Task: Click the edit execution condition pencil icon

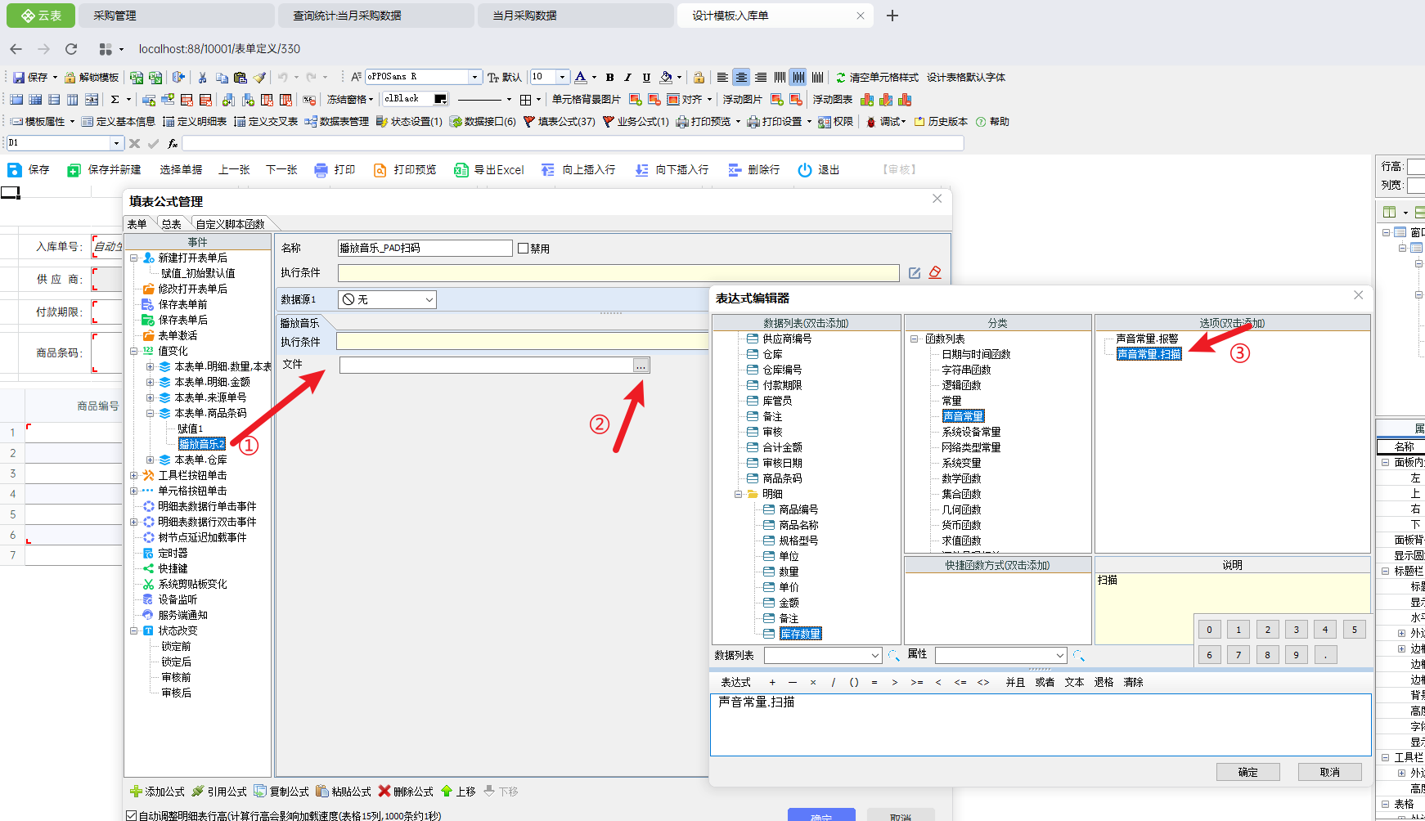Action: tap(915, 273)
